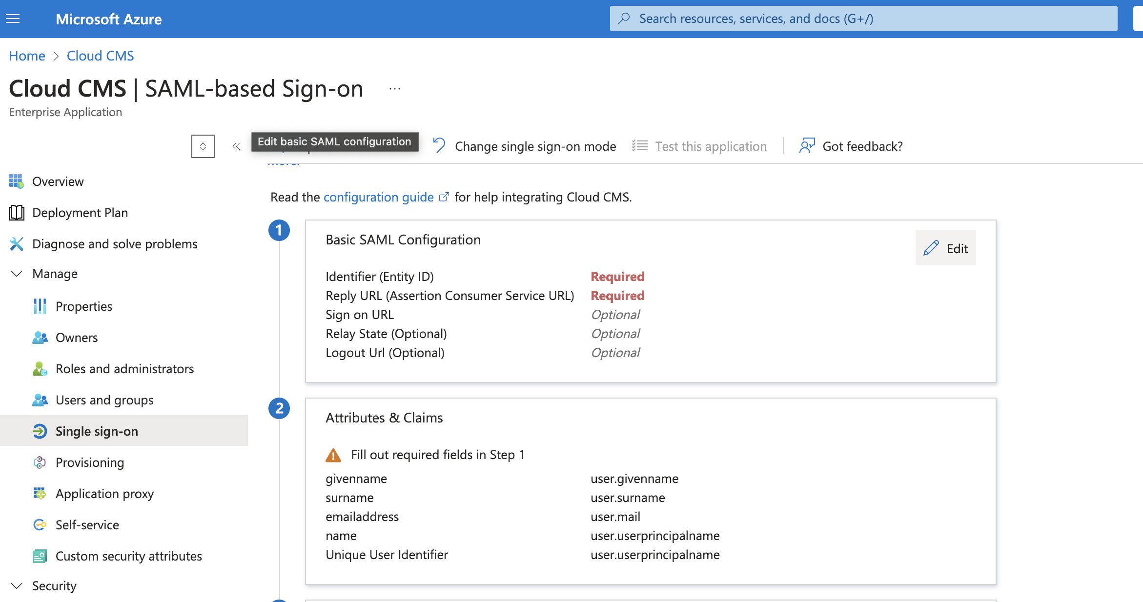Click external link icon beside configuration guide
The height and width of the screenshot is (602, 1143).
pos(444,197)
